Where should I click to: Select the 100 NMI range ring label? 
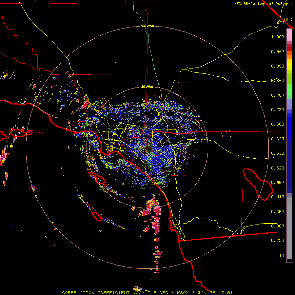(147, 26)
